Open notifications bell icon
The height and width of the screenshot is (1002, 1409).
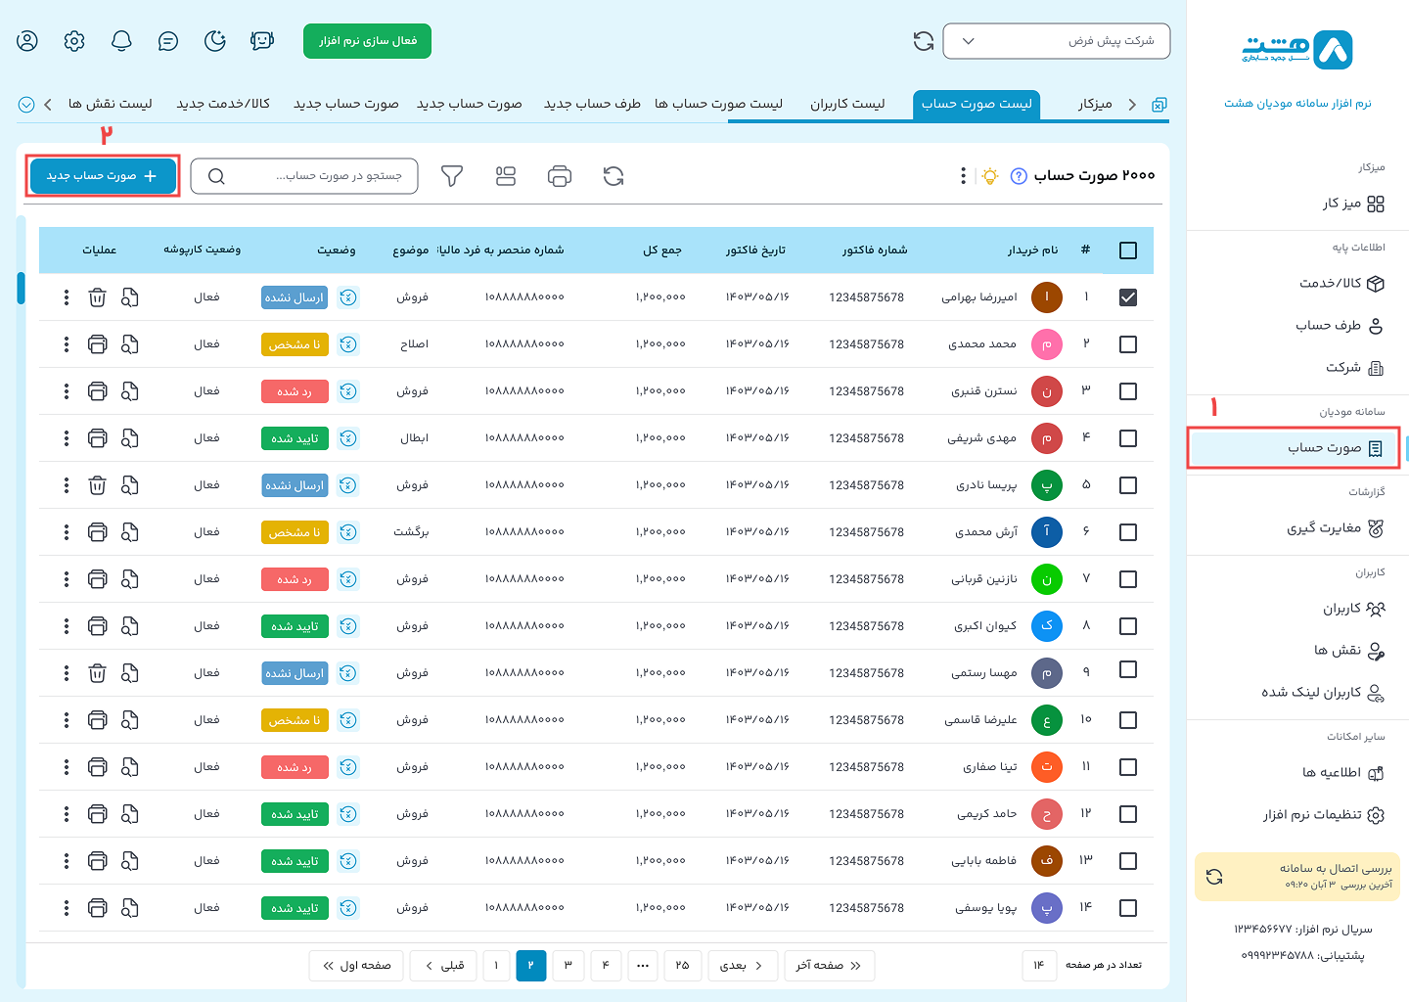(x=121, y=41)
